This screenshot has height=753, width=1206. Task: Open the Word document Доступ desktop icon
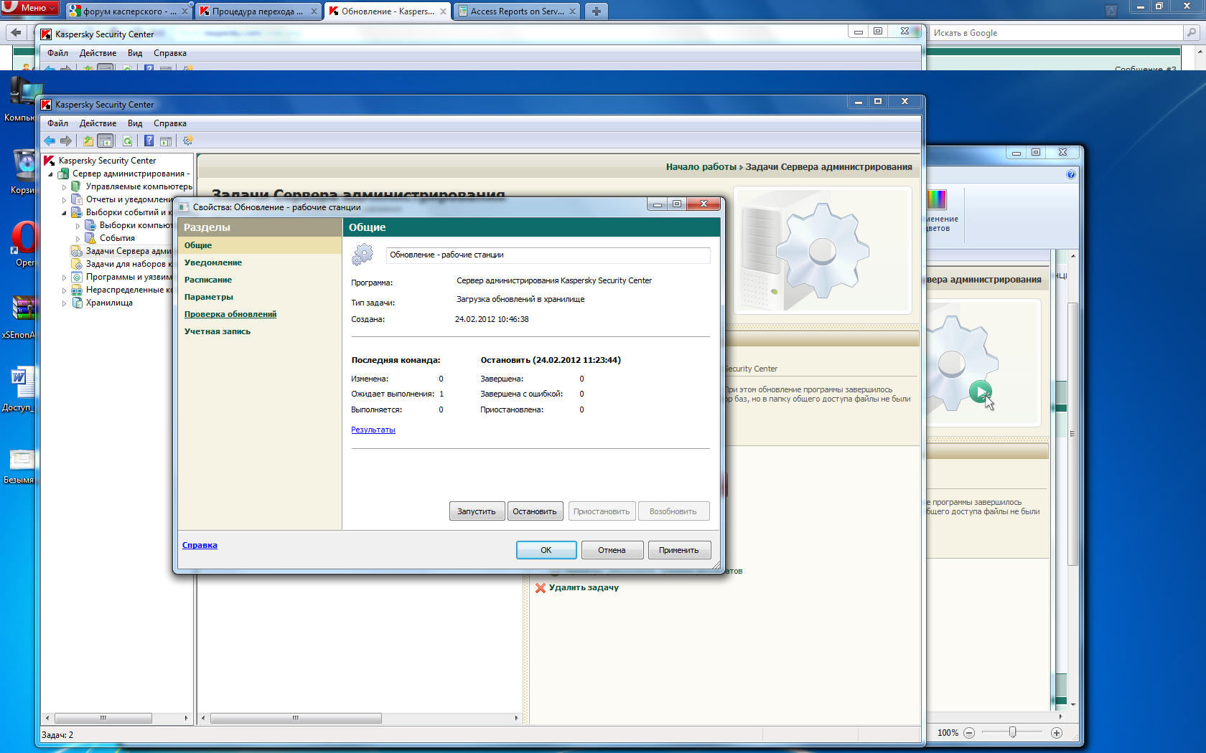coord(22,387)
